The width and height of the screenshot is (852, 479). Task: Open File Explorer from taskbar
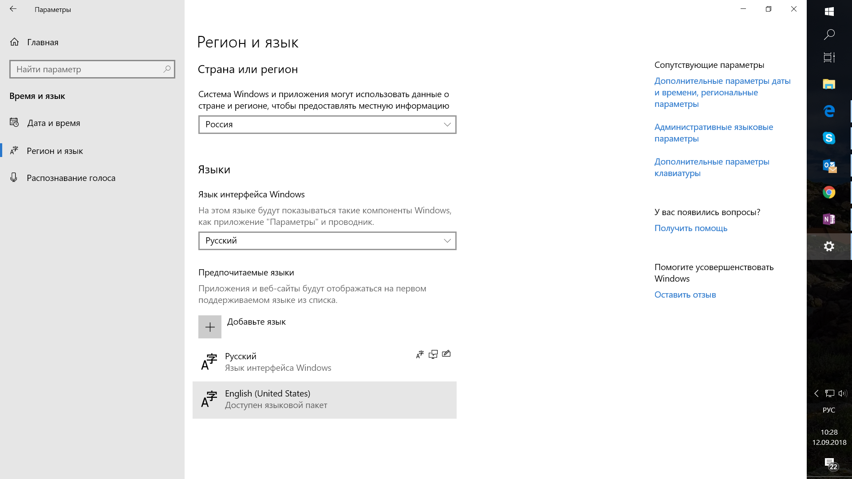coord(830,84)
